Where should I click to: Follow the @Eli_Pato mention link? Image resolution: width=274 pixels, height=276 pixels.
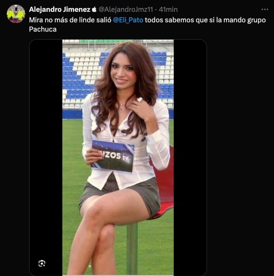[128, 20]
